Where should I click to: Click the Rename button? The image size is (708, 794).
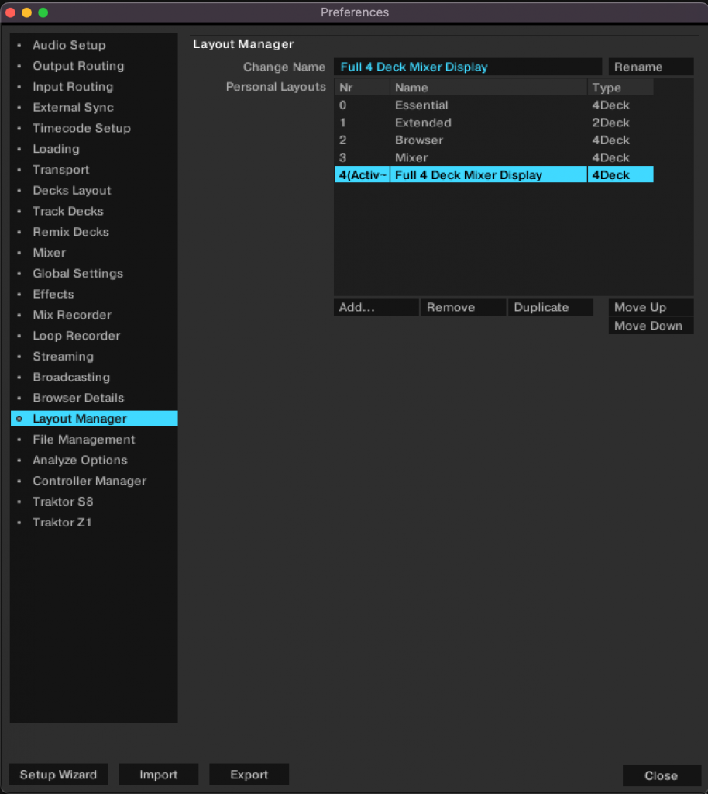pyautogui.click(x=651, y=67)
